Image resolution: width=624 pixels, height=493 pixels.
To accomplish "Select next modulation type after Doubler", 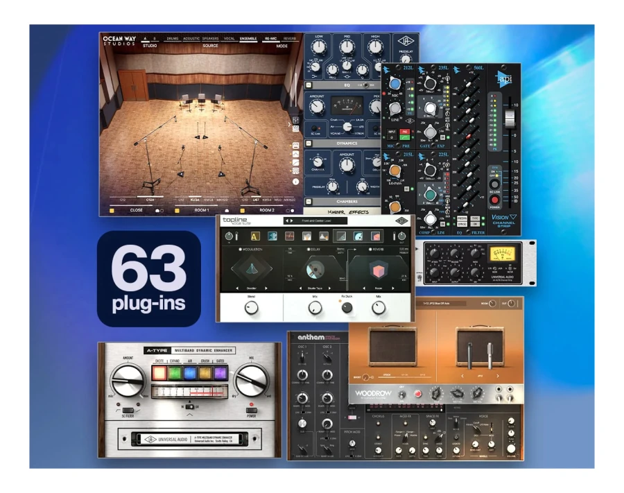I will (x=266, y=288).
